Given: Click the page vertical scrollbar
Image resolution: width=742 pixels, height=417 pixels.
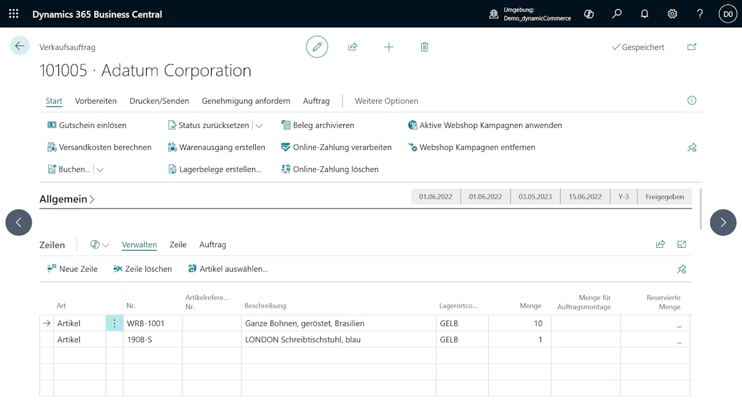Looking at the screenshot, I should (700, 208).
